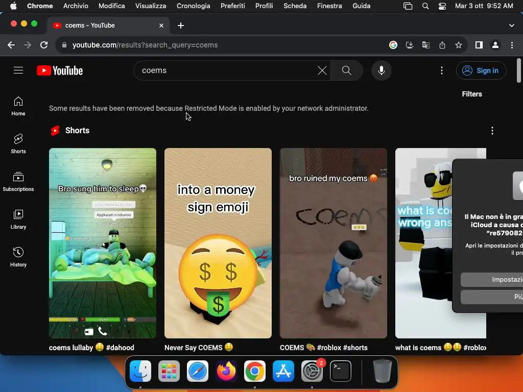Launch Firefox from the Dock

226,371
